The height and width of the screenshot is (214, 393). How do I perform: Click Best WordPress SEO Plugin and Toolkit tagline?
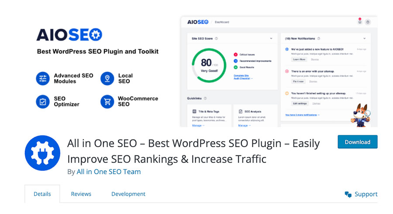click(98, 52)
